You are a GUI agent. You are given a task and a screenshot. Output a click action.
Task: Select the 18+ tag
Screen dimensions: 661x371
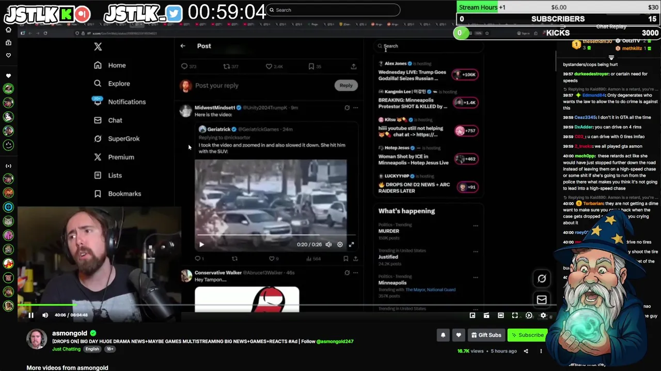point(109,349)
